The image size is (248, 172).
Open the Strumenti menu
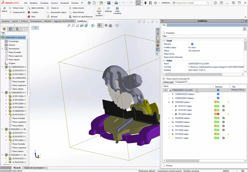(x=65, y=3)
